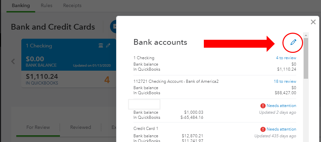The height and width of the screenshot is (142, 321).
Task: Click the scrollbar up arrow in accounts panel
Action: [306, 35]
